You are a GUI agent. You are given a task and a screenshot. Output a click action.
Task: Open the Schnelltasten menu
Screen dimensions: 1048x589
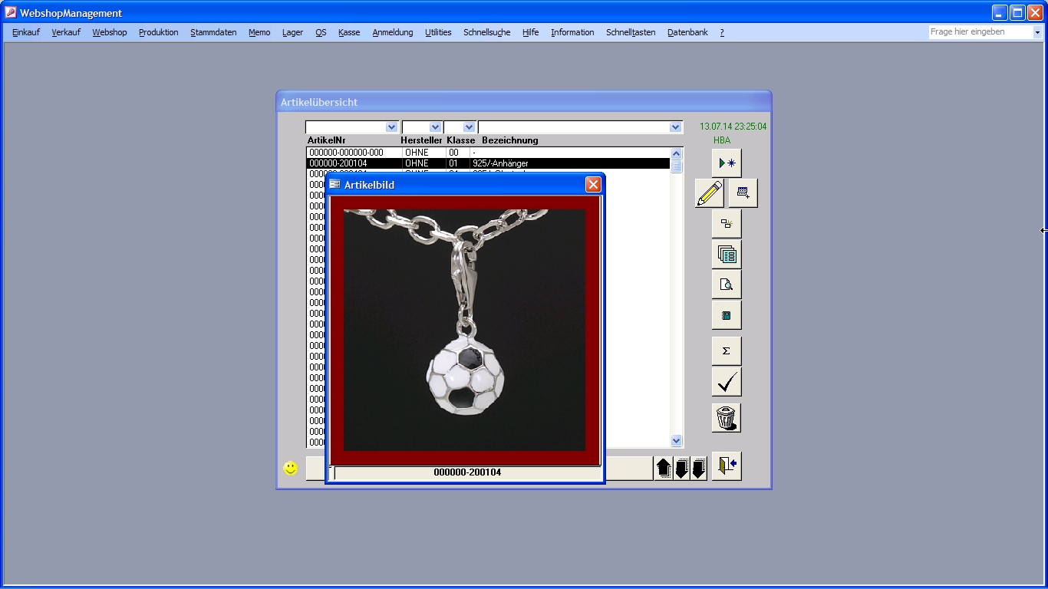[x=631, y=32]
